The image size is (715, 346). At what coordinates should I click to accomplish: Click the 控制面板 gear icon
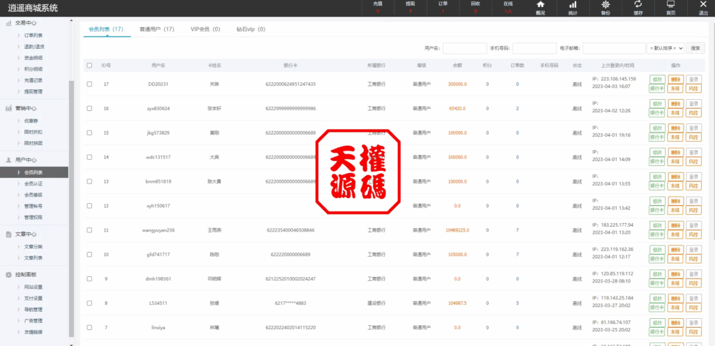(x=8, y=275)
